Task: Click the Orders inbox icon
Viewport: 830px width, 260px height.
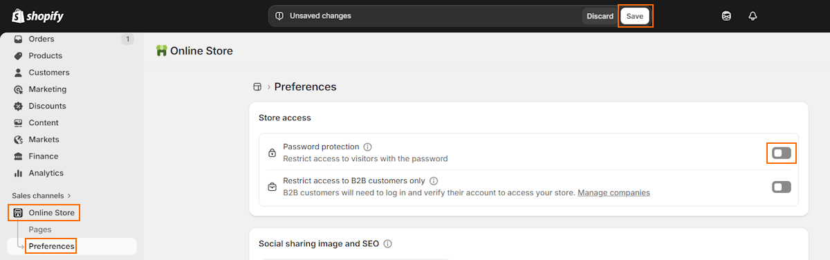Action: (x=18, y=39)
